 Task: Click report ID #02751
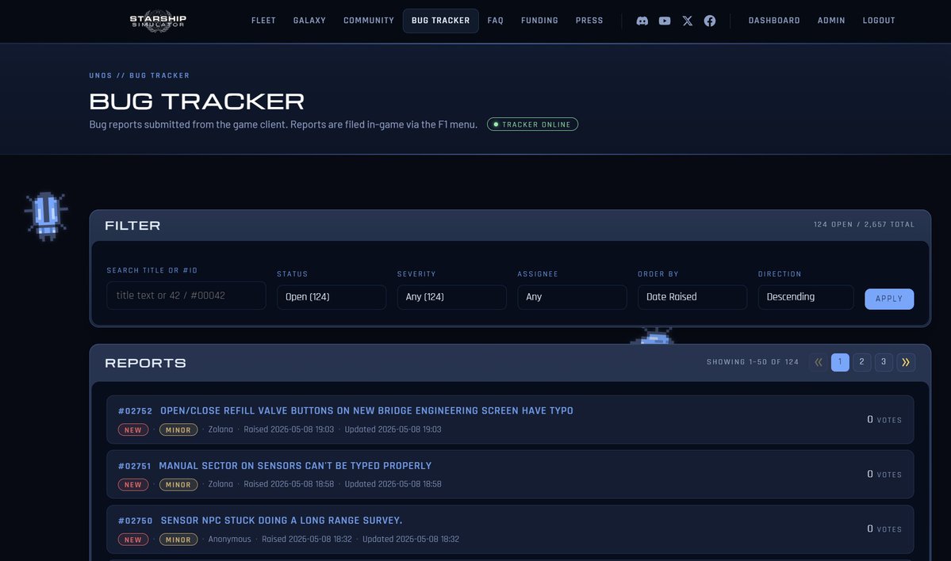click(x=135, y=467)
